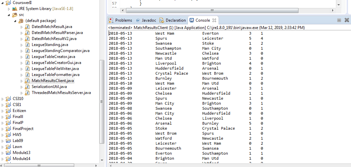Image resolution: width=351 pixels, height=167 pixels.
Task: Expand the MatchResultsClient.java node
Action: tap(21, 81)
